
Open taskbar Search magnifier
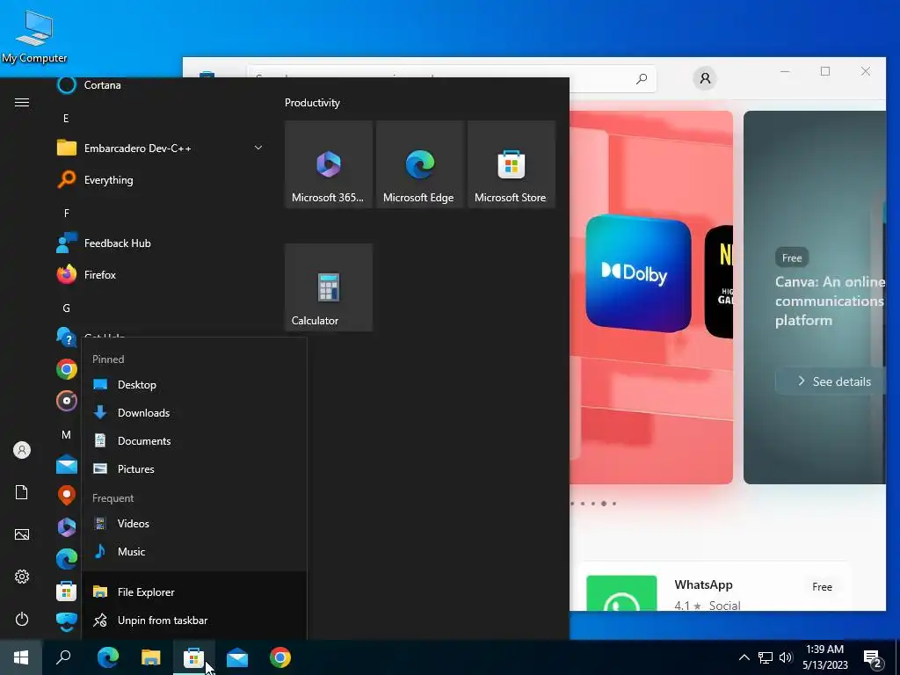(x=63, y=657)
